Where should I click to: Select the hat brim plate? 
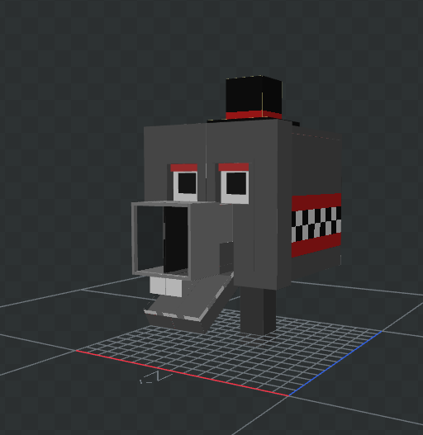pyautogui.click(x=254, y=121)
